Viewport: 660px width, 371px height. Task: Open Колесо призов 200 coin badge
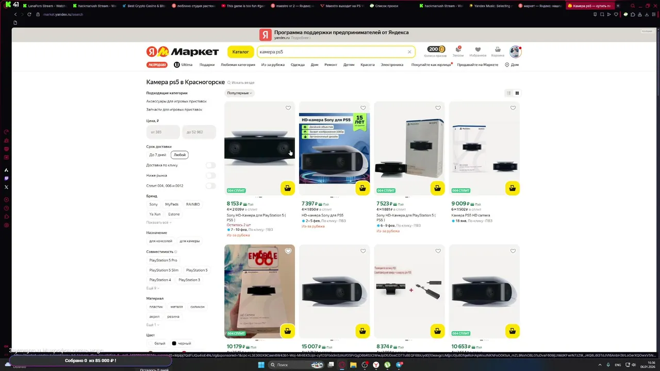[x=436, y=52]
